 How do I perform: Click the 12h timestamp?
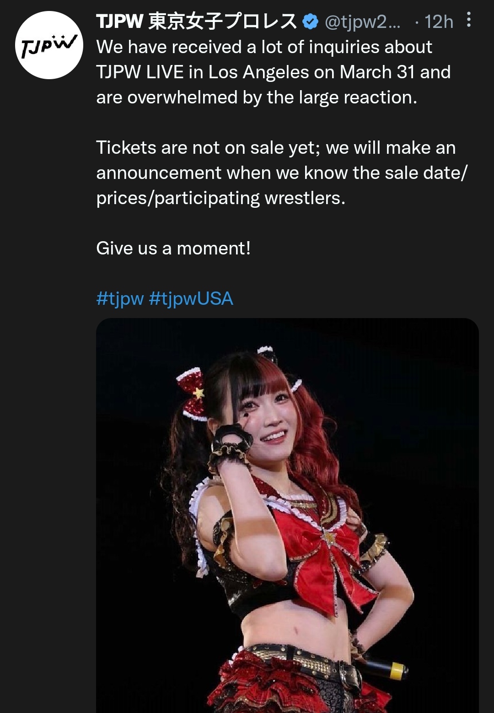coord(439,22)
